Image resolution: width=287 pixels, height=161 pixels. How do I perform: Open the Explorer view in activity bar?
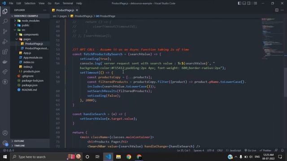(x=5, y=11)
